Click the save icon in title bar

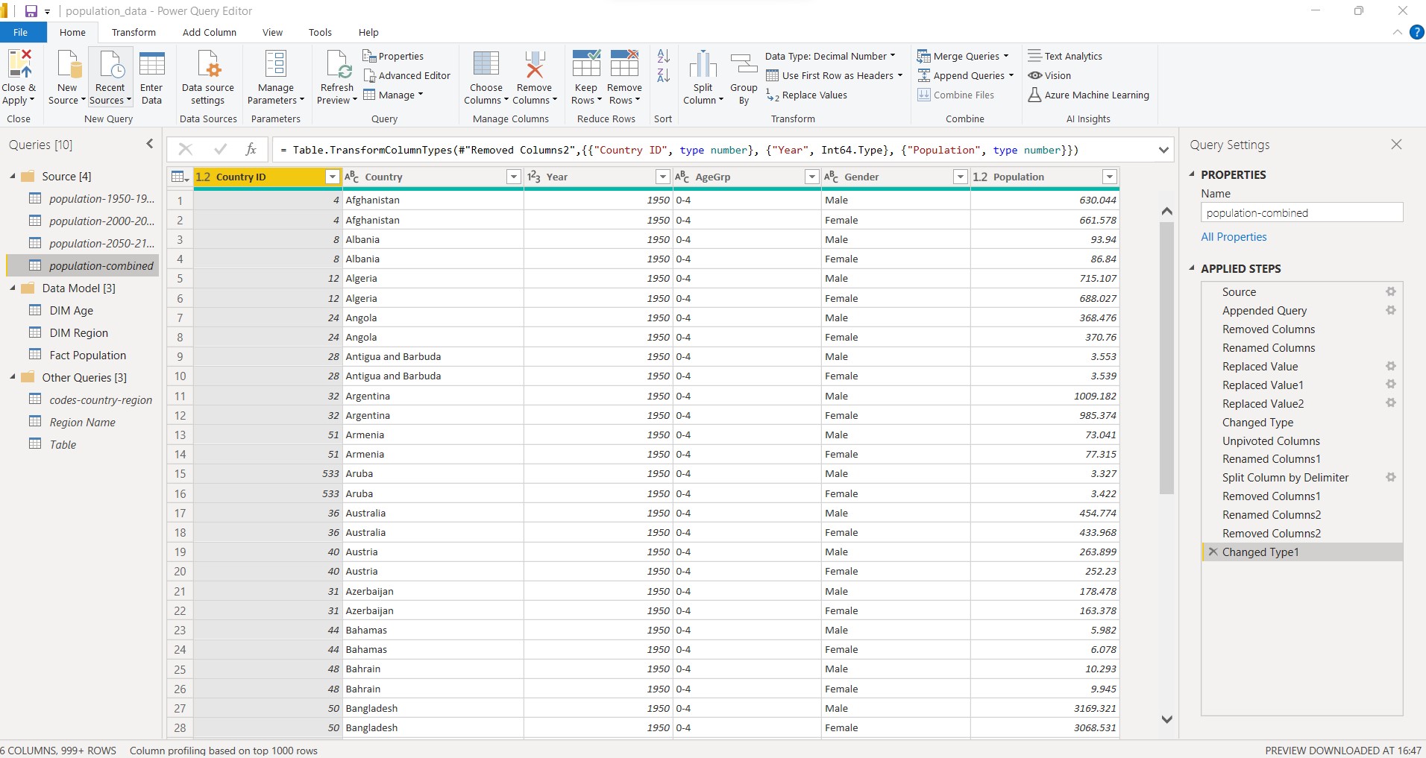tap(31, 11)
